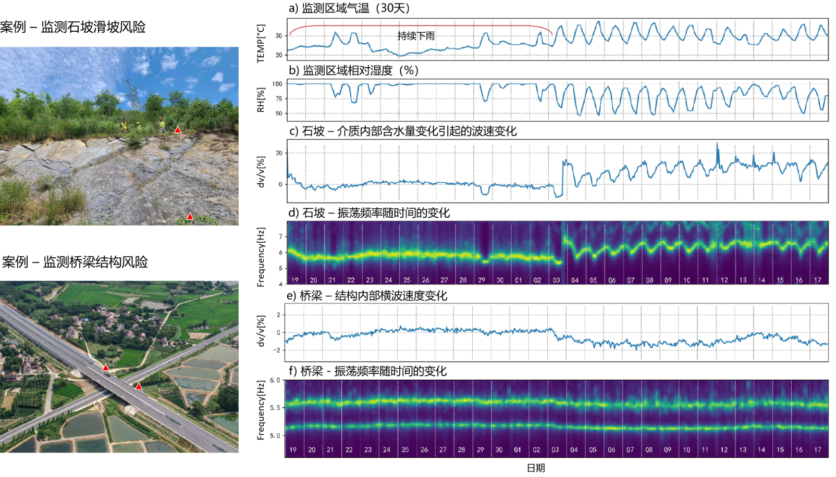Select date label 03 on rock slope spectrogram

pos(556,280)
